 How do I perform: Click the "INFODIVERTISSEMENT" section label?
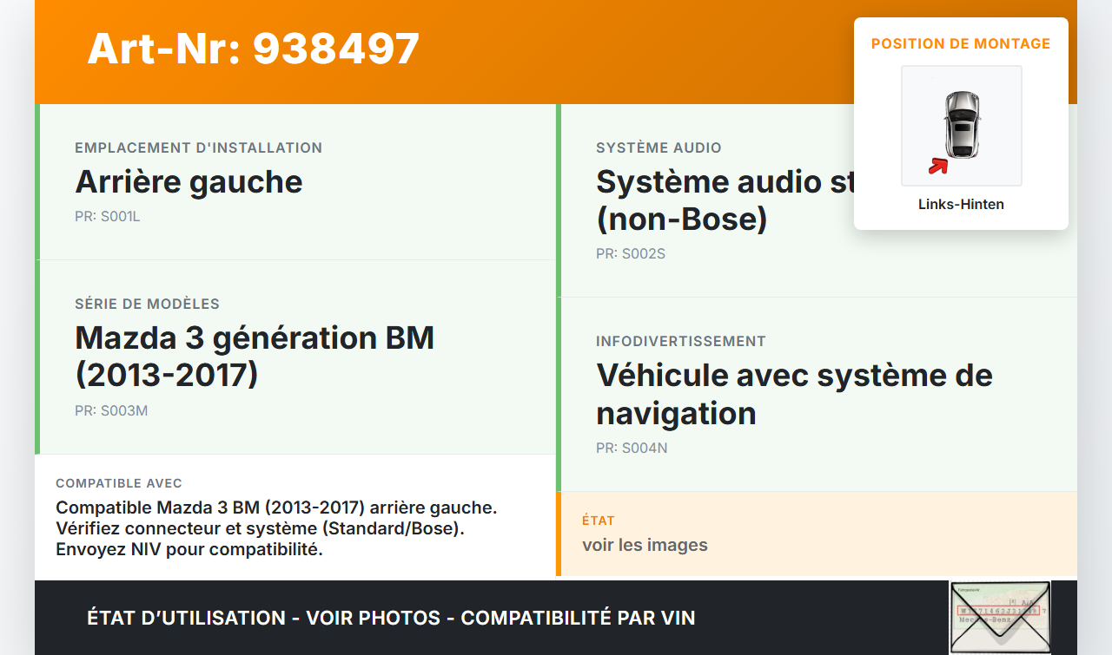[680, 342]
